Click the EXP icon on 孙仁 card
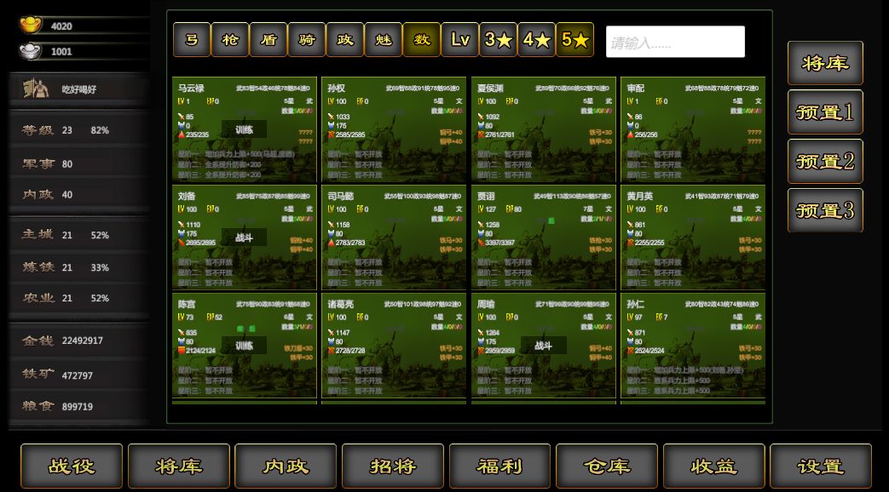 pyautogui.click(x=659, y=317)
